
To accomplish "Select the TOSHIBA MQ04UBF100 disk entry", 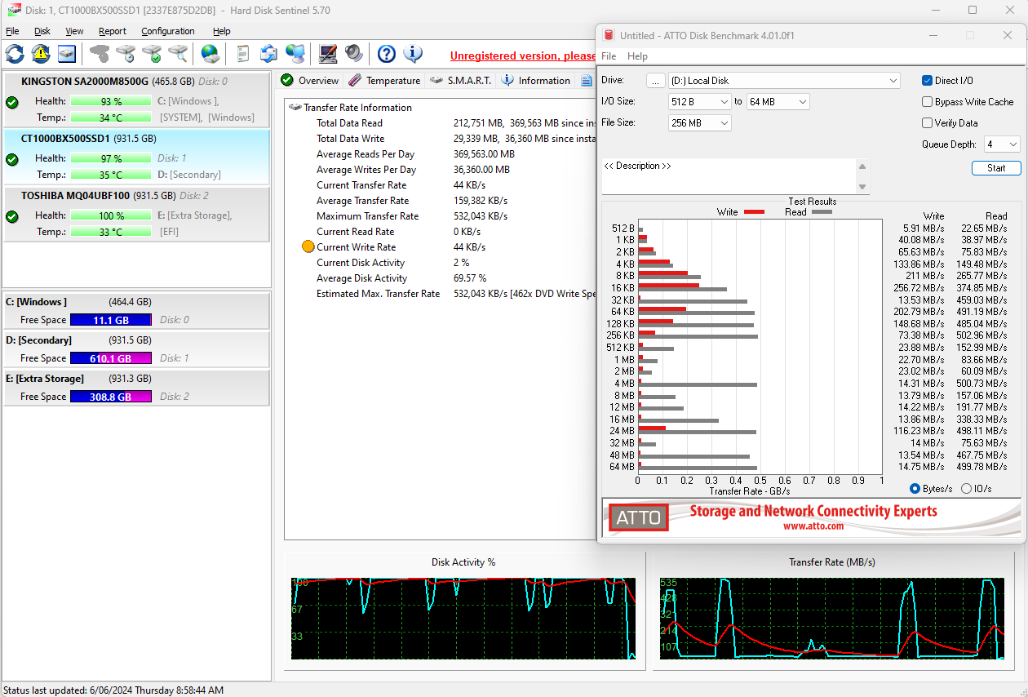I will [136, 214].
